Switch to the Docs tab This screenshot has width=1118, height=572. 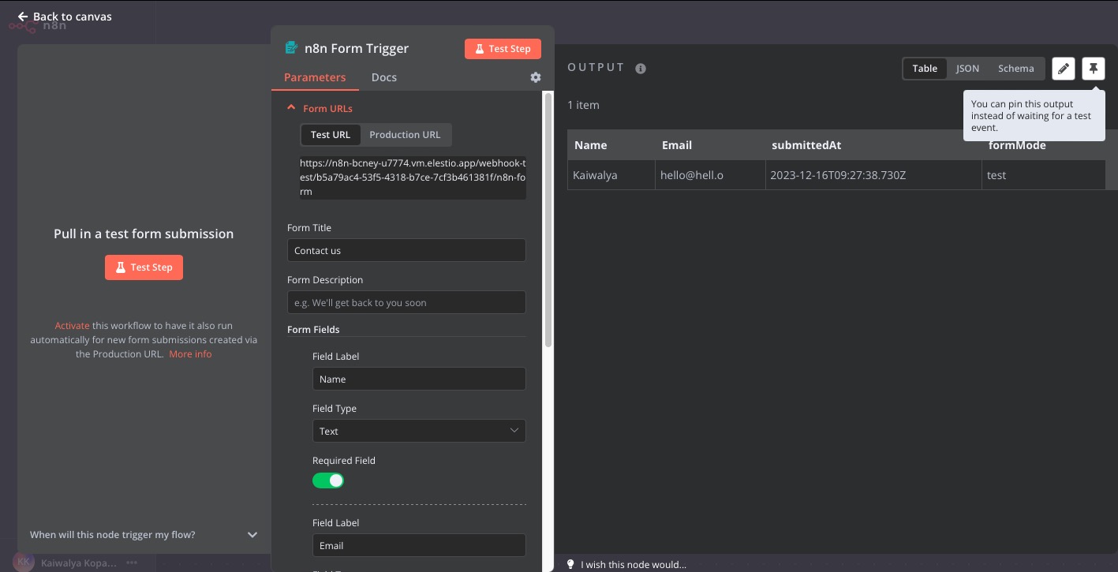383,77
